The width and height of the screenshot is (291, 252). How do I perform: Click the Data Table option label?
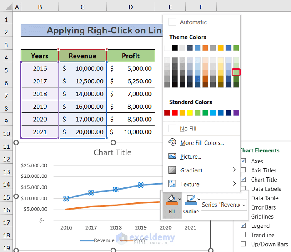pyautogui.click(x=265, y=198)
